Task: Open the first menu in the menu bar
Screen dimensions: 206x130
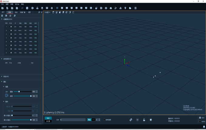Action: pos(2,4)
